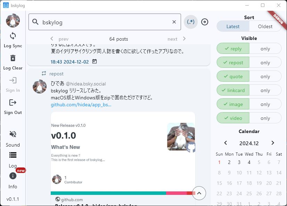Toggle regex search (.*) button
287x206 pixels.
click(x=190, y=22)
